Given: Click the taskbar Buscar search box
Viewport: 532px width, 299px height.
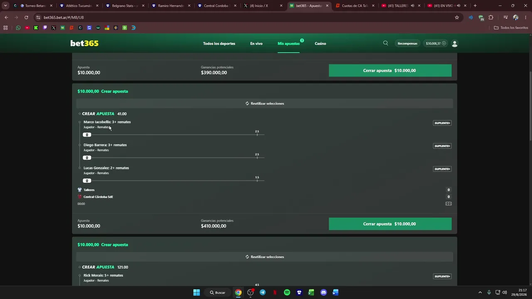Looking at the screenshot, I should click(x=218, y=292).
